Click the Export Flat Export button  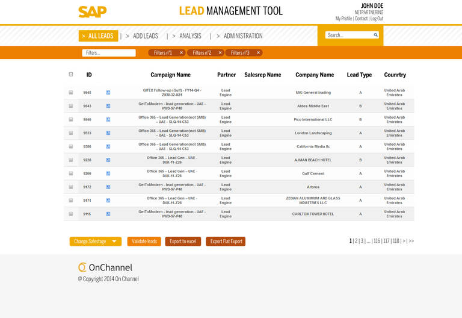(226, 242)
